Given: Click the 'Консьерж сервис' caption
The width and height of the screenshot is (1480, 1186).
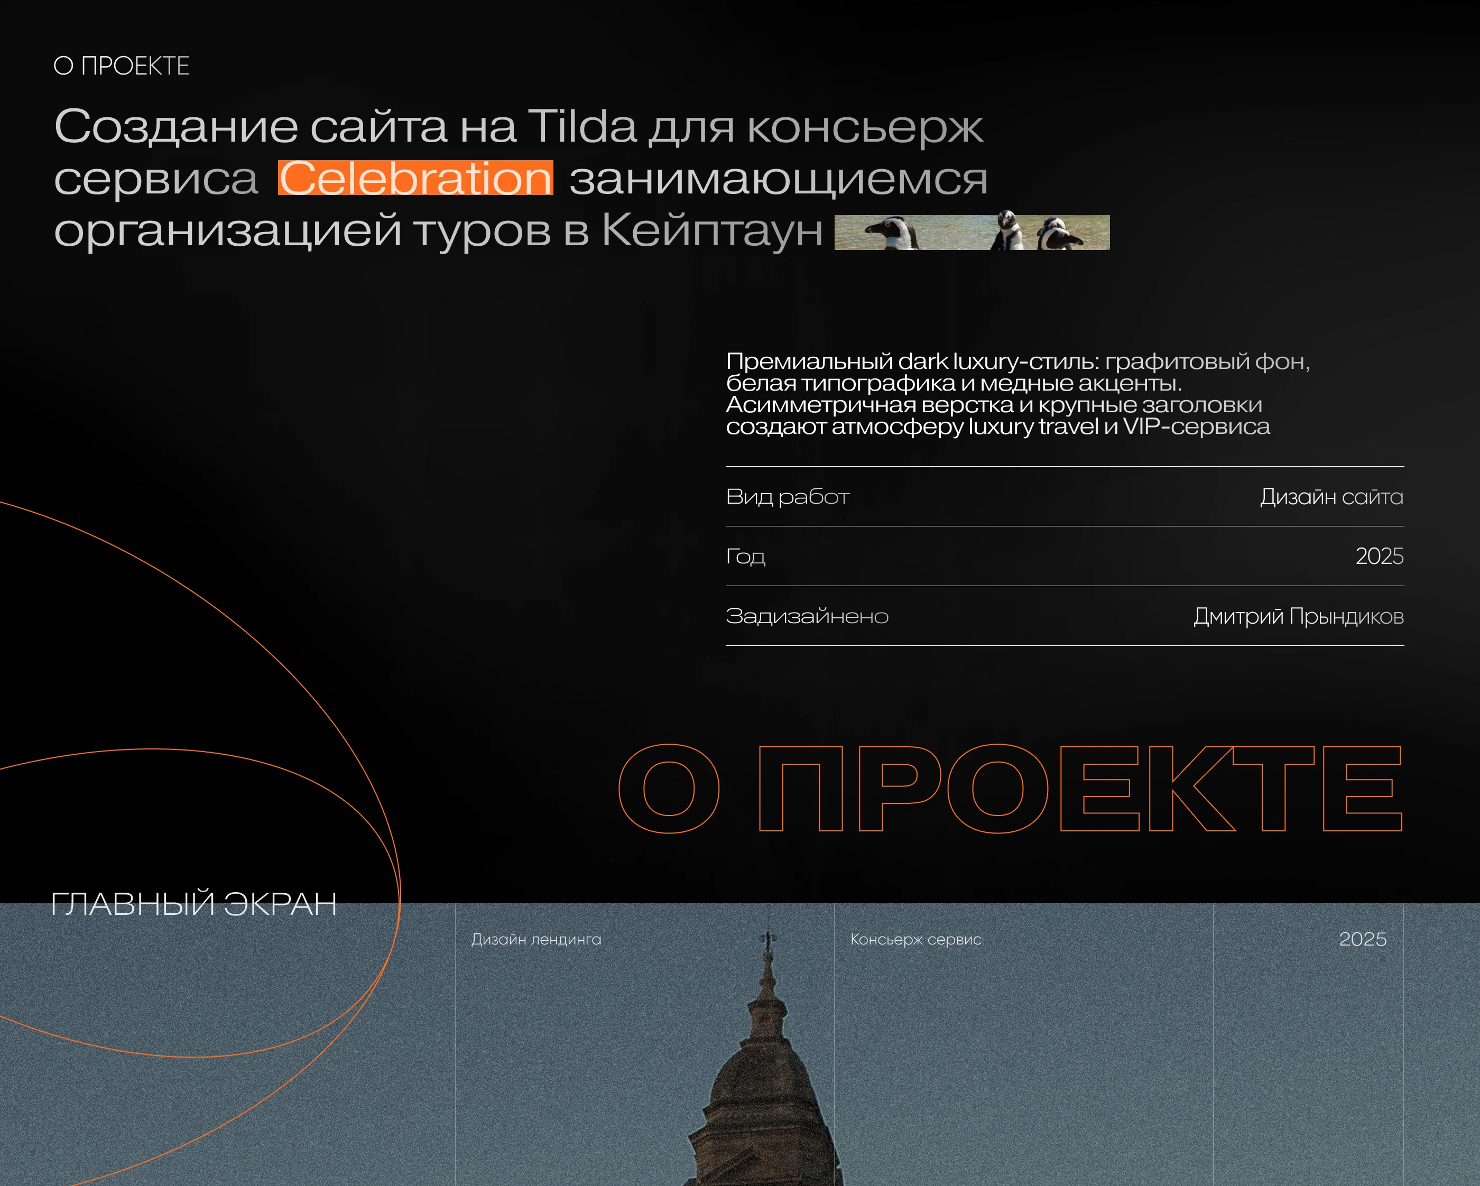Looking at the screenshot, I should 915,940.
